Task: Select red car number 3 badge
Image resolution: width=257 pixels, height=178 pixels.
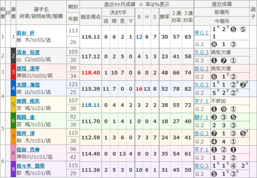Action: coord(13,72)
